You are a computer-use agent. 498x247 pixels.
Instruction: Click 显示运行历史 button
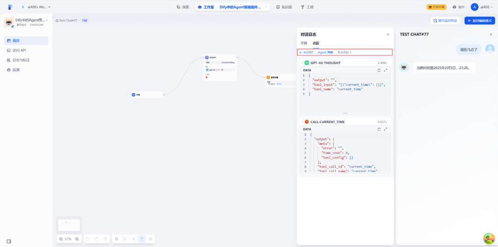click(x=445, y=21)
